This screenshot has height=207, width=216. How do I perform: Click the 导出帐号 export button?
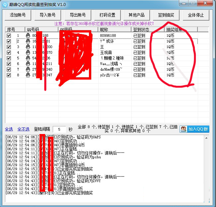coord(78,15)
